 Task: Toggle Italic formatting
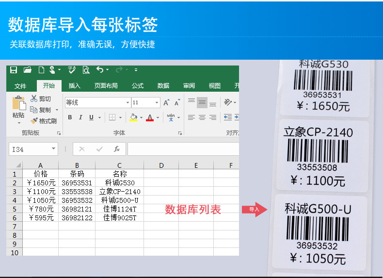[x=80, y=117]
